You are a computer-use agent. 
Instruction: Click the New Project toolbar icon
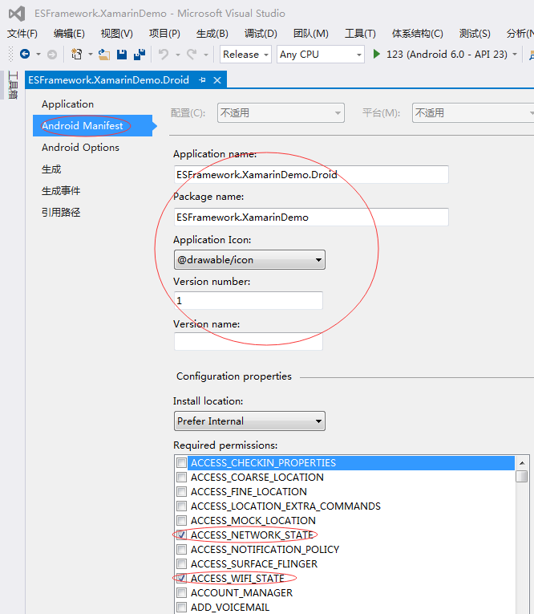(76, 55)
